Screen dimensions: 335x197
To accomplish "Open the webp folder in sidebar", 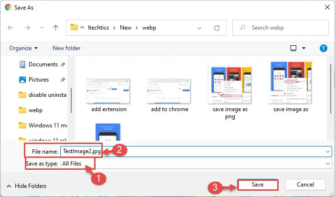I will pos(31,110).
